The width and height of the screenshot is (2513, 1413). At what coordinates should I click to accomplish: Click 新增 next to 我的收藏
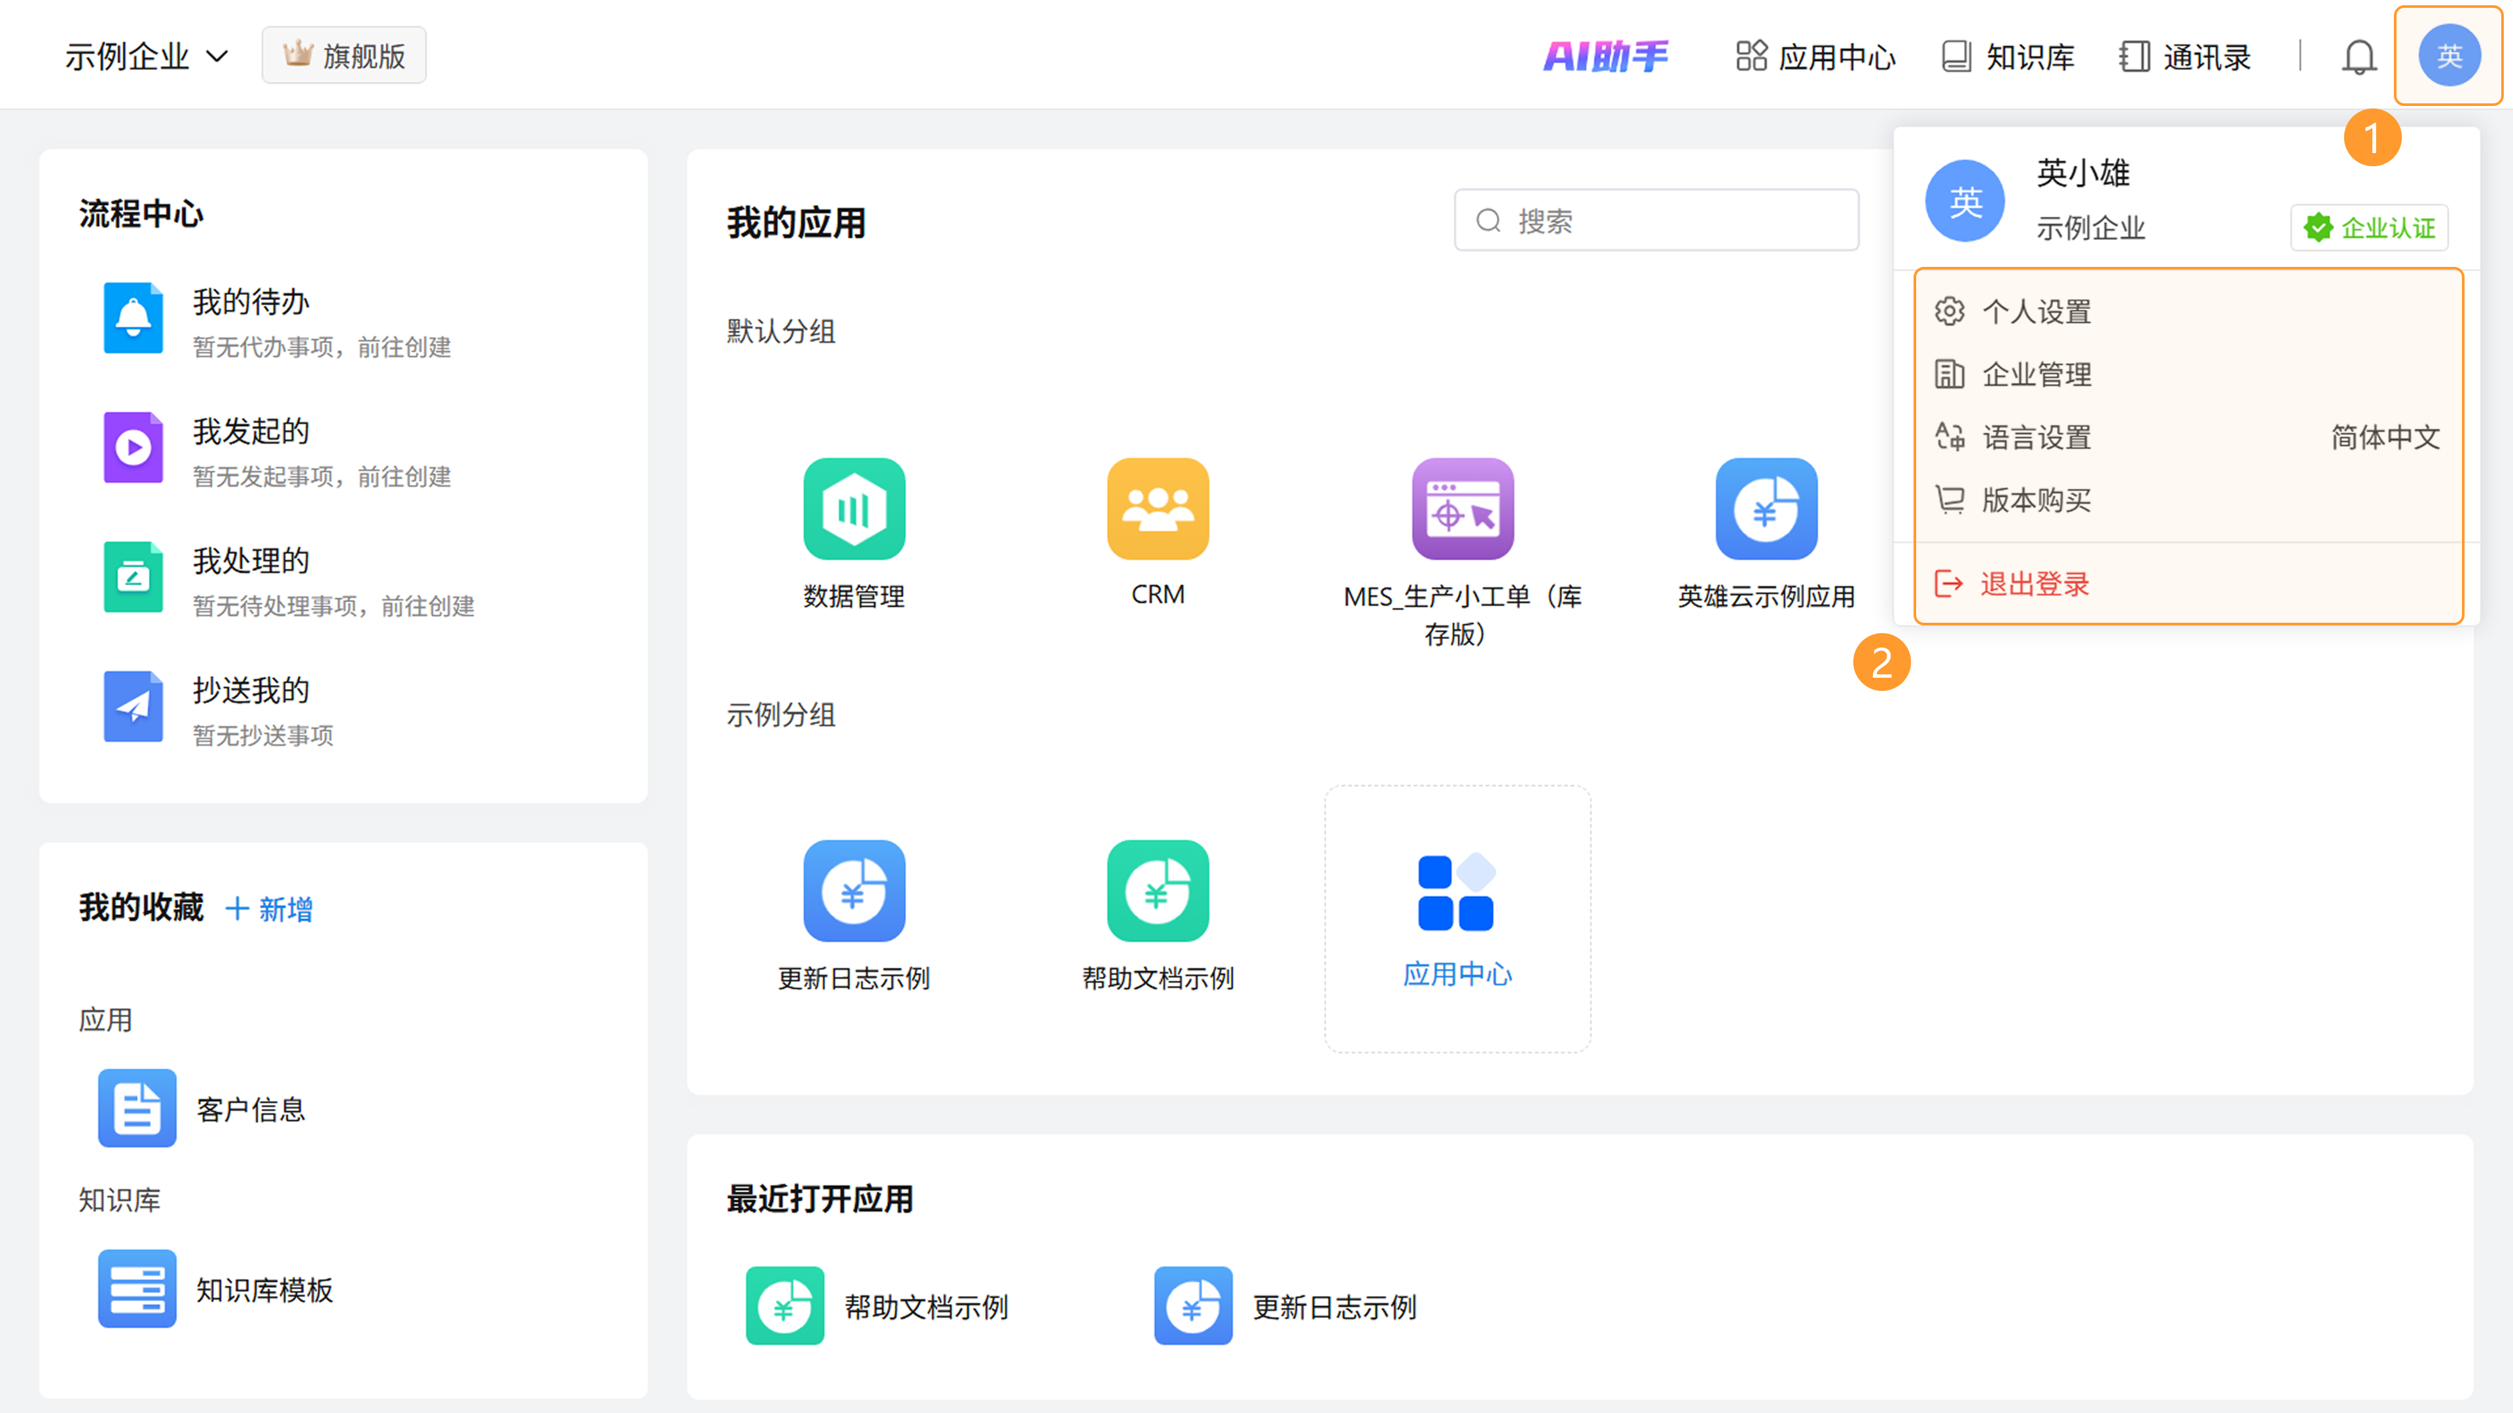[x=269, y=909]
